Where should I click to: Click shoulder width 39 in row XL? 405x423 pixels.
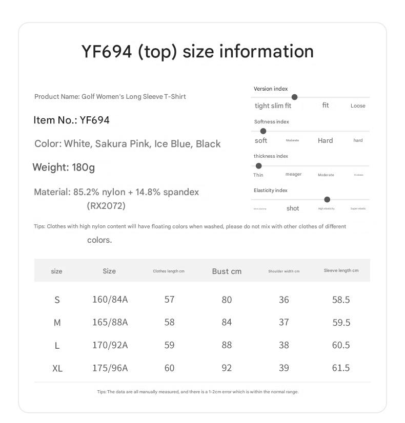point(284,368)
